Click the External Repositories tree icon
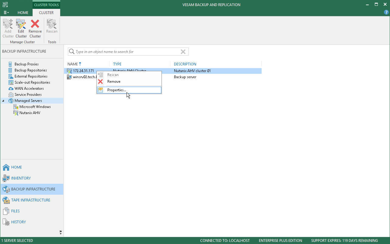 pos(11,76)
